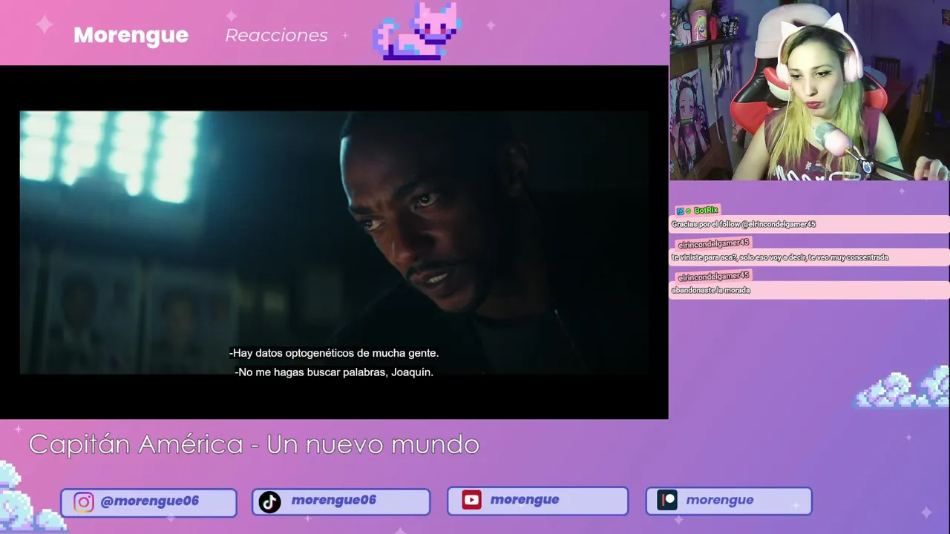950x534 pixels.
Task: Click the message Gracias por el follow
Action: [x=744, y=224]
